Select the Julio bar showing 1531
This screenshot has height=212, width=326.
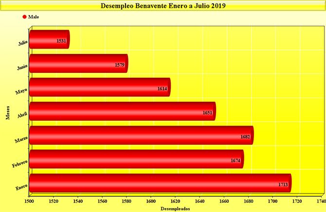point(49,40)
